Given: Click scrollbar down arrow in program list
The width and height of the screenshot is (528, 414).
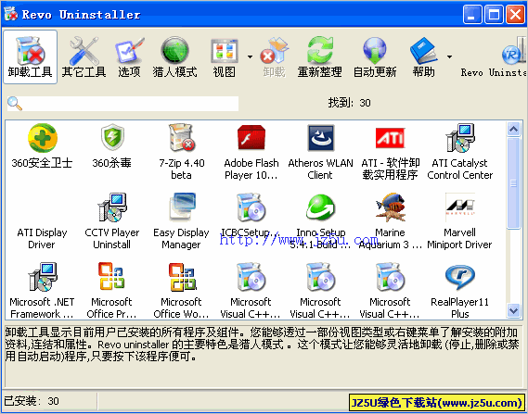Looking at the screenshot, I should click(514, 310).
